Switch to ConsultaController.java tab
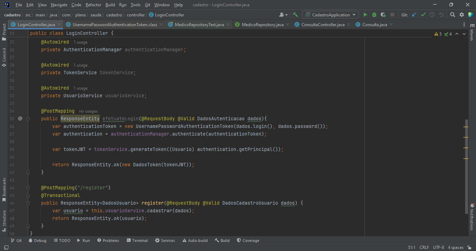 point(323,24)
